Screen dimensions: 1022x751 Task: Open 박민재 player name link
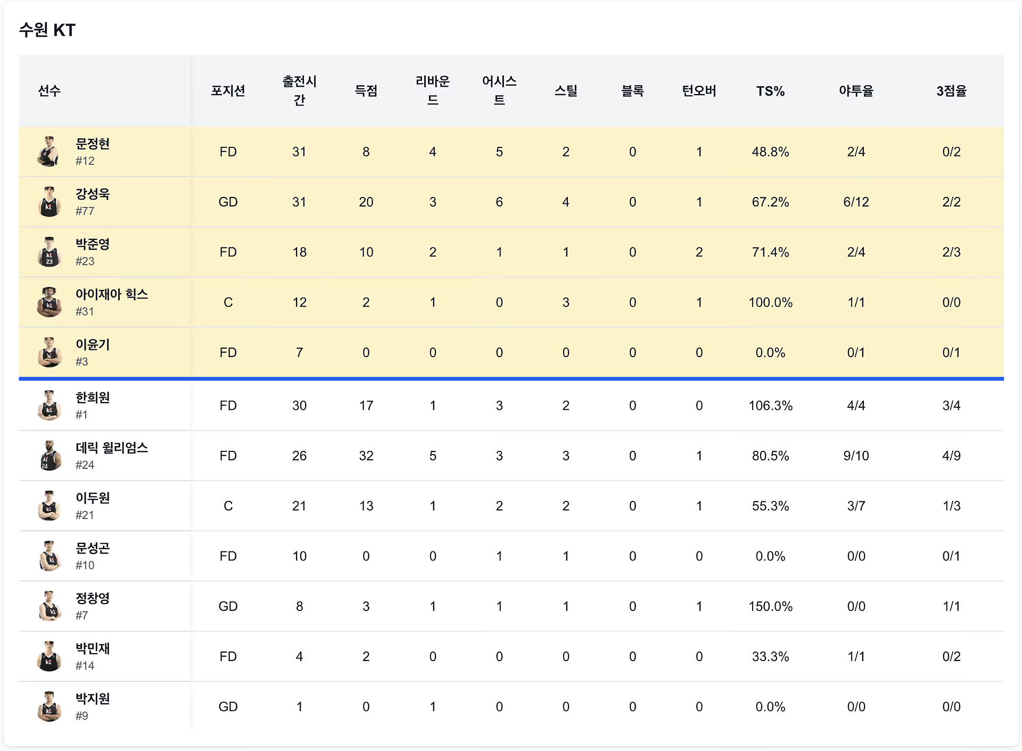(93, 648)
